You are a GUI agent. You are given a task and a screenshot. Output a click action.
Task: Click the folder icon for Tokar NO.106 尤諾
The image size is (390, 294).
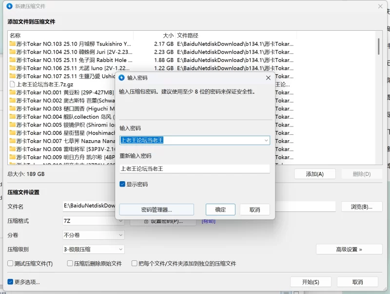pyautogui.click(x=12, y=68)
